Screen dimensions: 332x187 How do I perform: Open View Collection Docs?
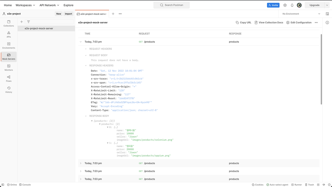point(269,23)
